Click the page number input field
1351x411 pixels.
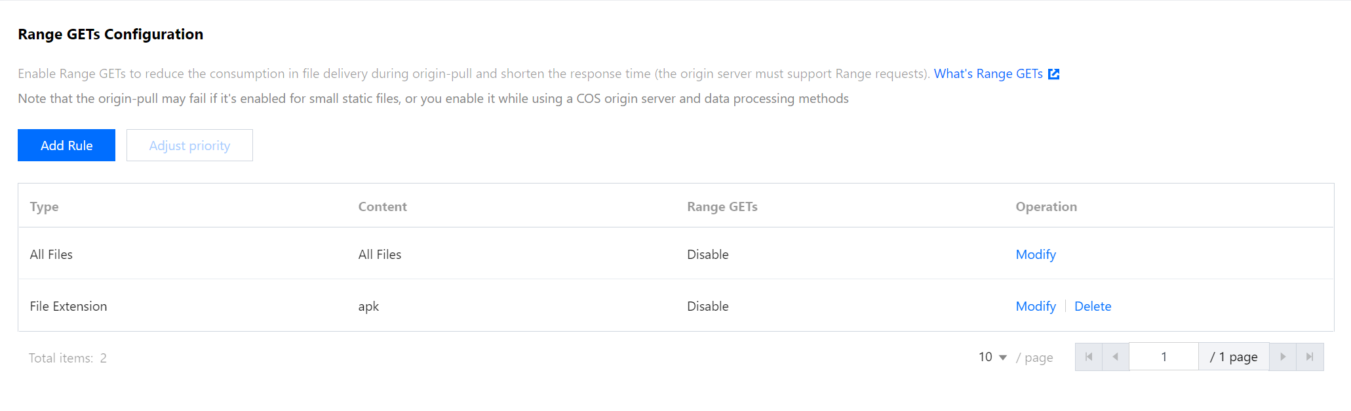(x=1164, y=357)
